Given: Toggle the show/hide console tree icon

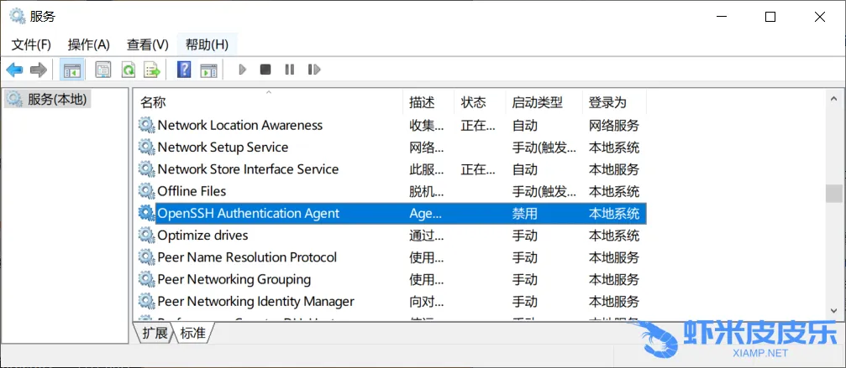Looking at the screenshot, I should tap(72, 70).
